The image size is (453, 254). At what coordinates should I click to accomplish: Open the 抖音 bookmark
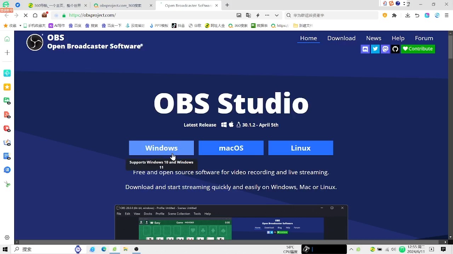coord(178,25)
